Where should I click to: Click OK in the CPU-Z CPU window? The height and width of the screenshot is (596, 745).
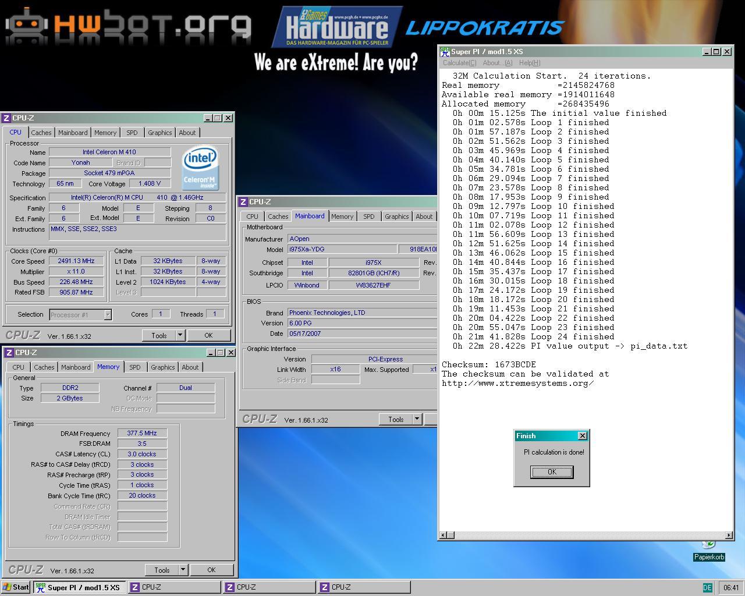208,335
